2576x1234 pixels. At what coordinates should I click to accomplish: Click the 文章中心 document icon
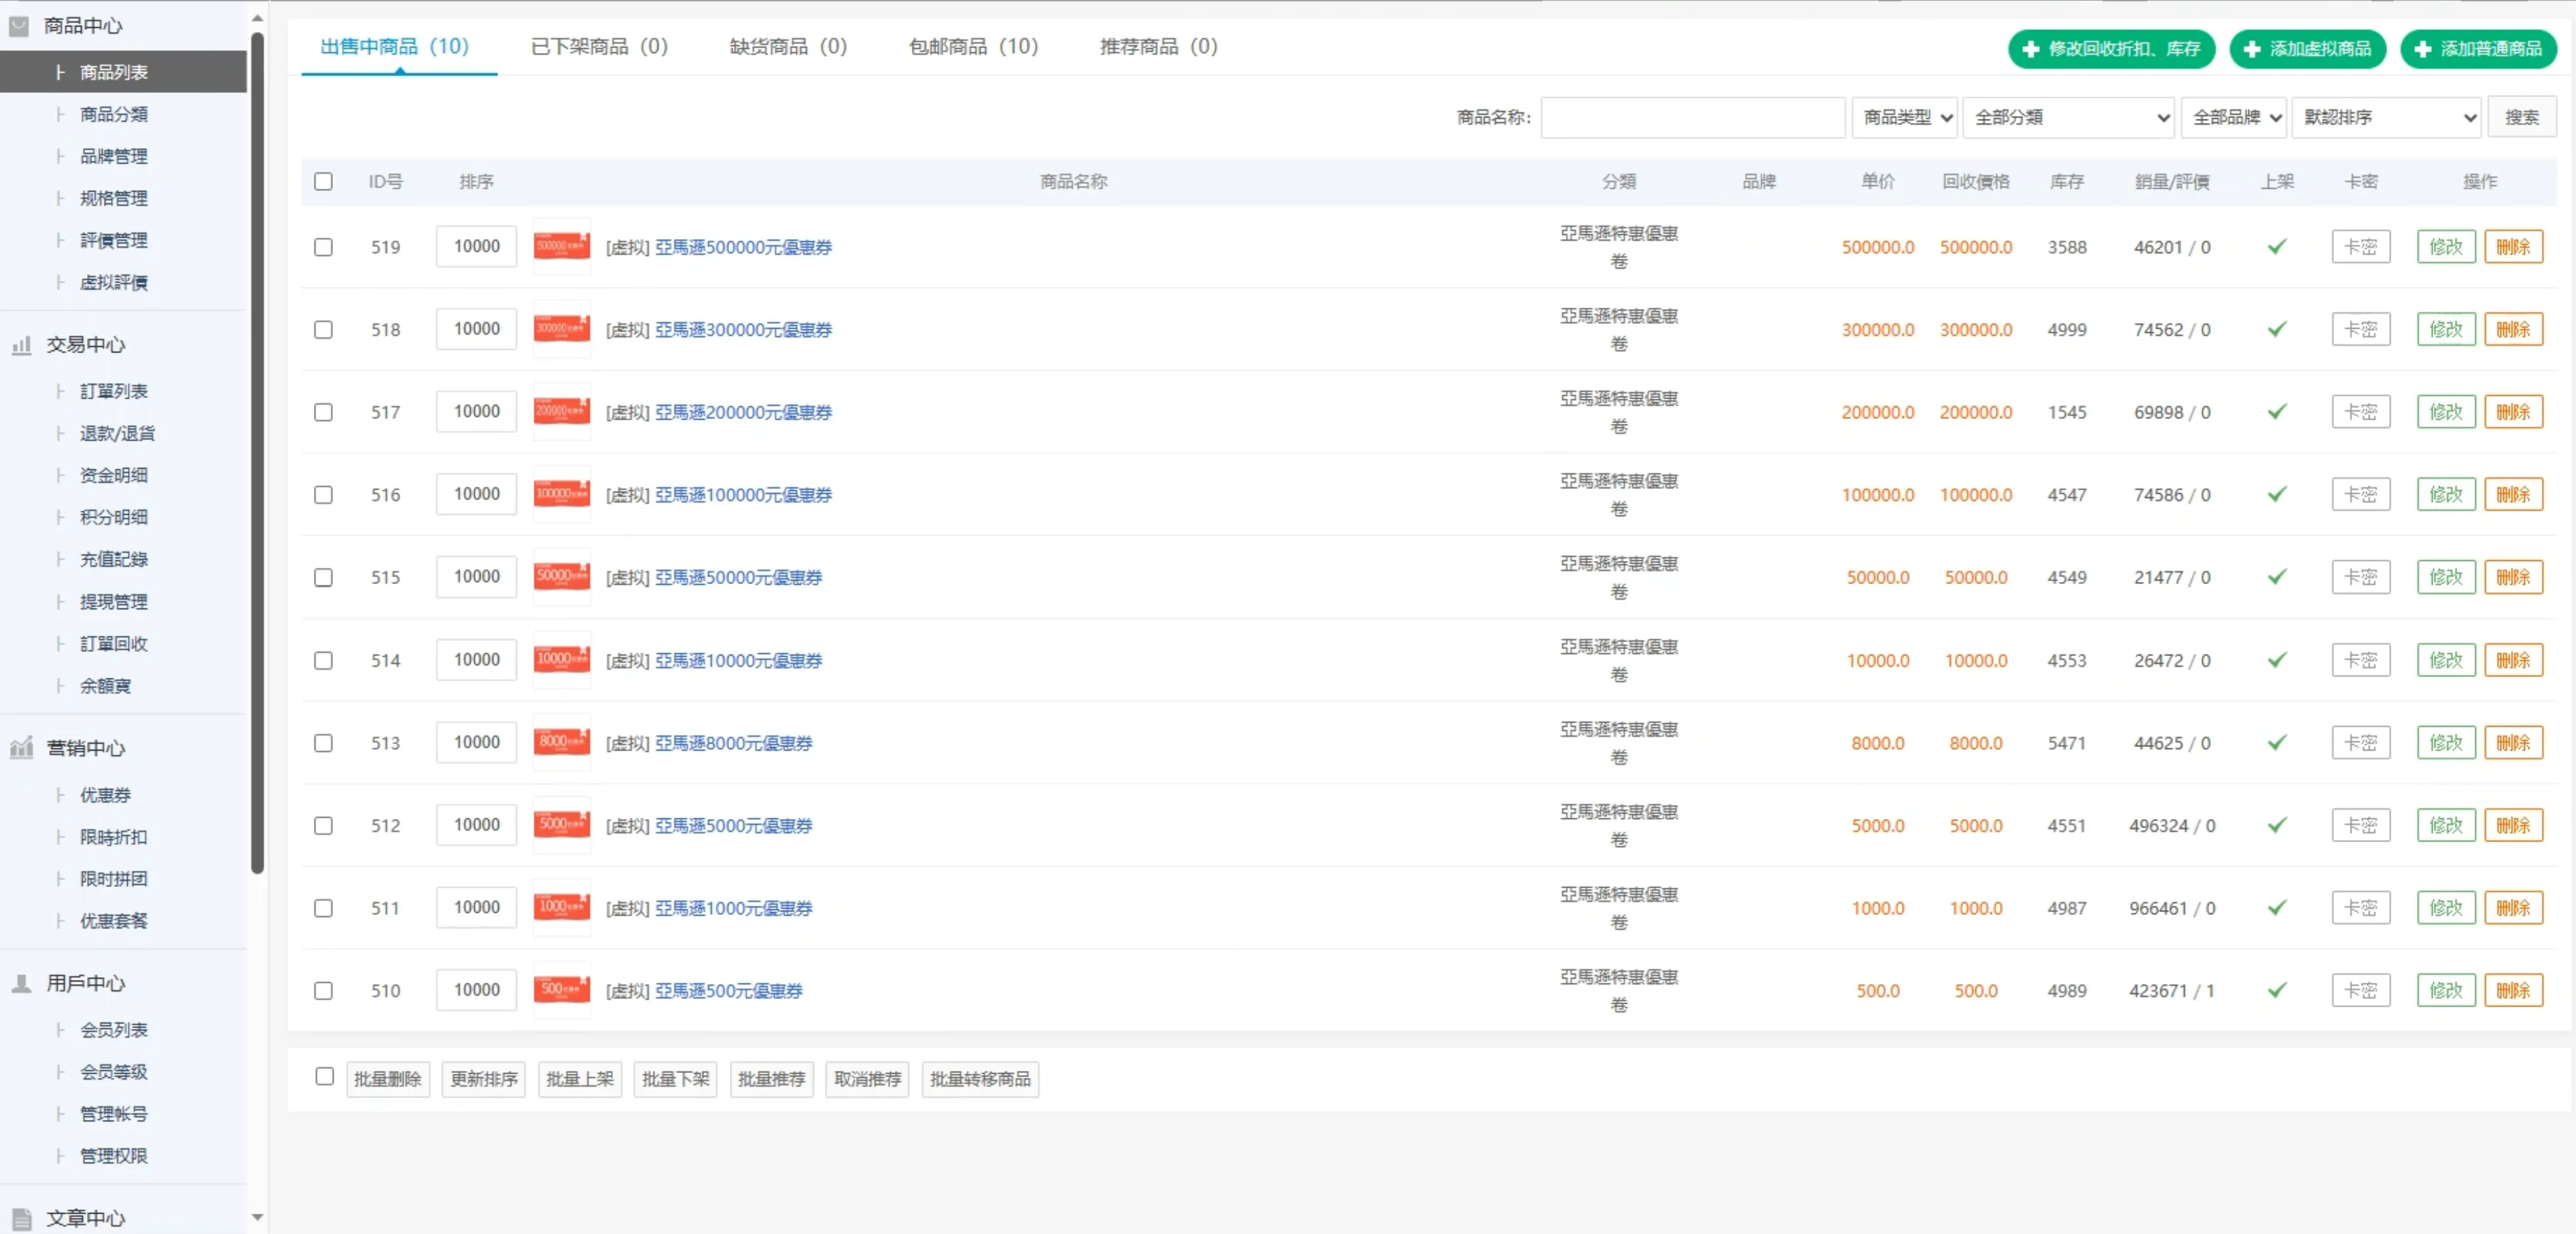[21, 1218]
